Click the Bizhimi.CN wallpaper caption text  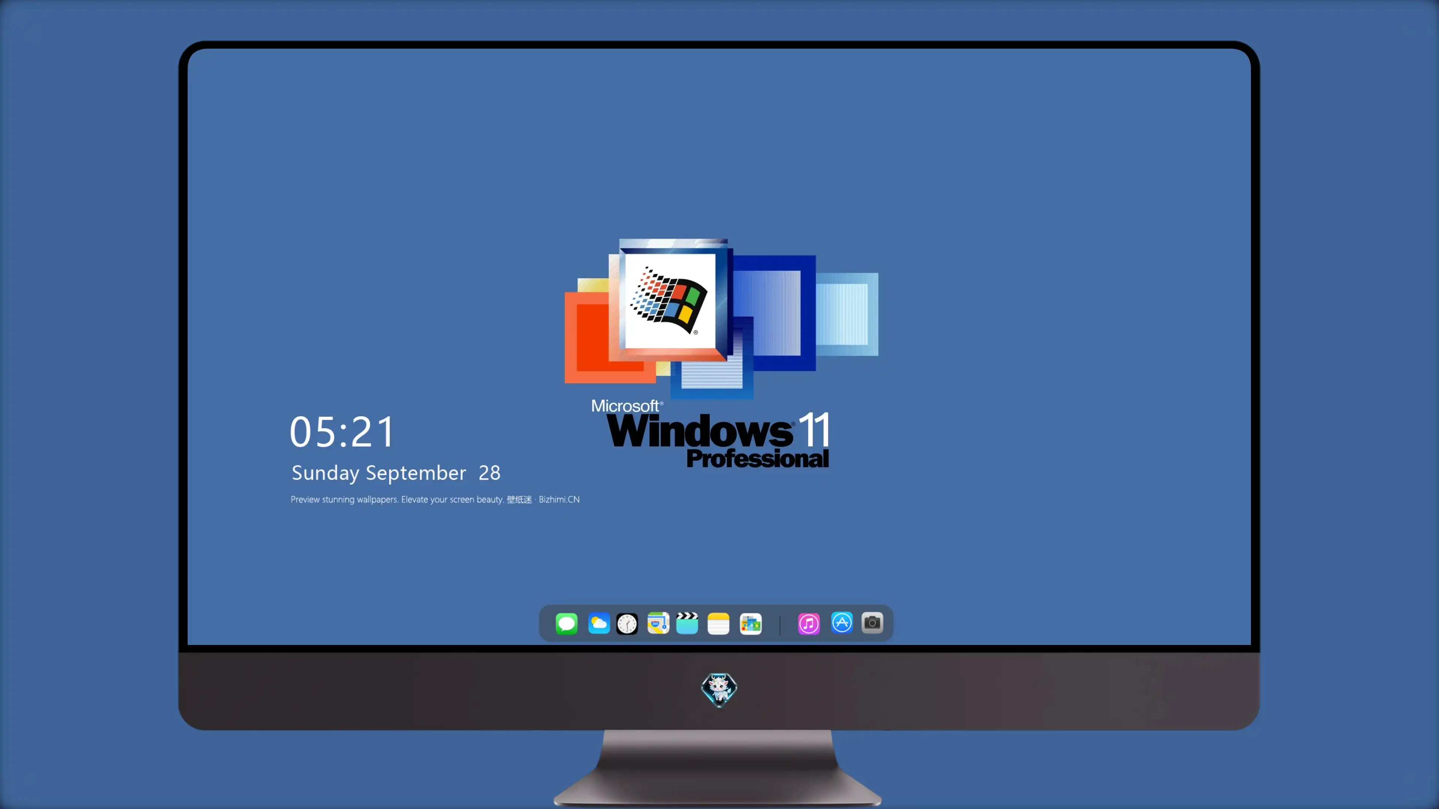pos(435,499)
